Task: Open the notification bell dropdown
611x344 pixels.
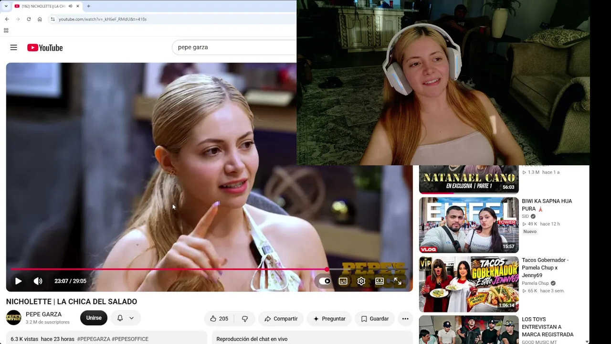Action: click(x=126, y=318)
